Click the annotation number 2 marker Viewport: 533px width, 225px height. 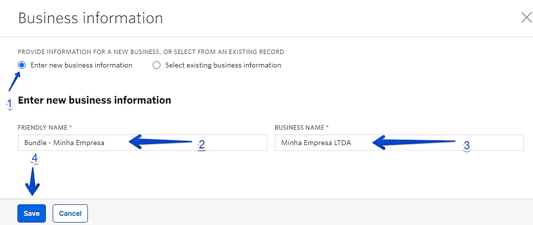point(202,145)
